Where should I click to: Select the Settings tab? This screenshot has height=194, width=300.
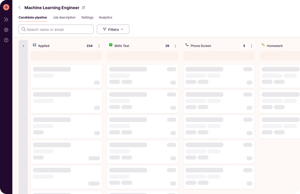(x=87, y=17)
